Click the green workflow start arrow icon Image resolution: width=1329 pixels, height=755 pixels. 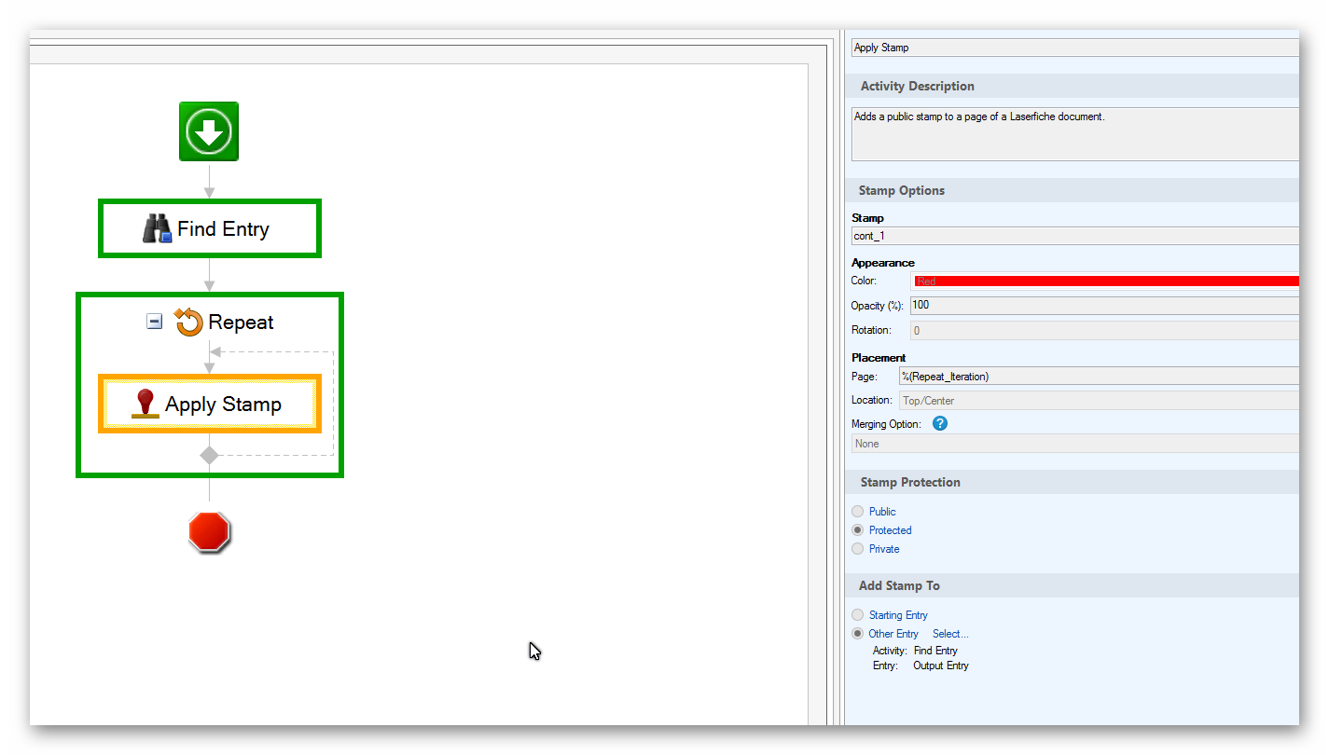[x=209, y=131]
